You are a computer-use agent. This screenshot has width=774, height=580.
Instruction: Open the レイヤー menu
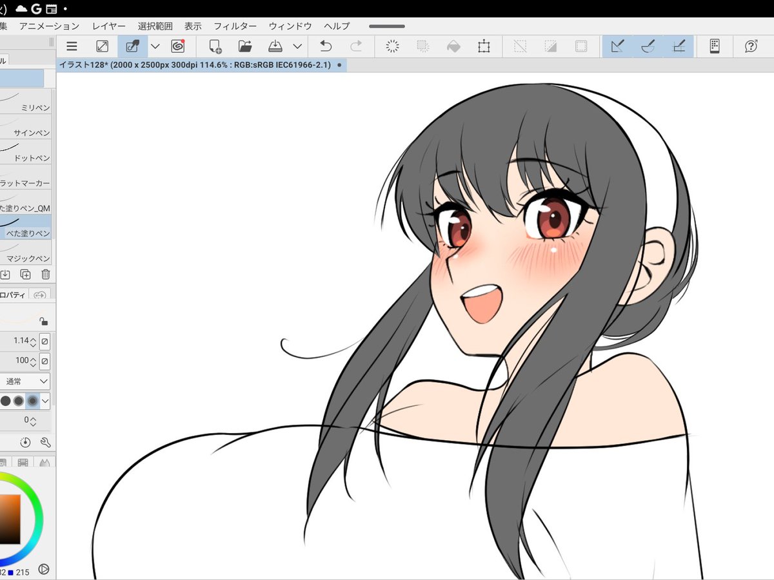tap(109, 26)
